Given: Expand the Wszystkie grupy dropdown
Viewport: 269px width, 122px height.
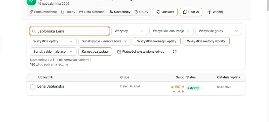Looking at the screenshot, I should click(219, 31).
